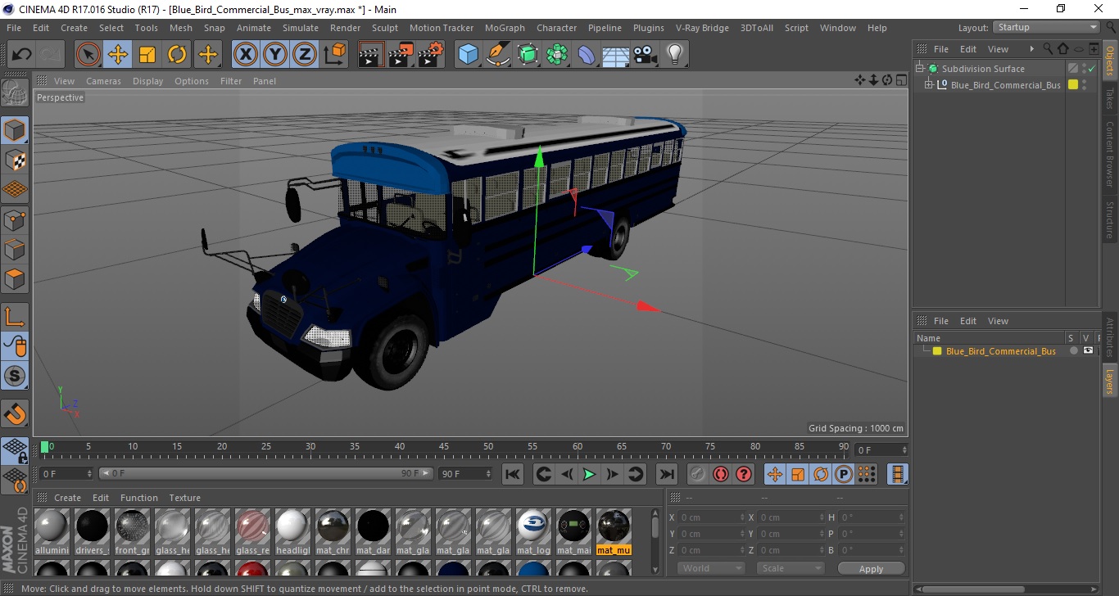Click end frame 90 F stepper arrows

coord(488,473)
